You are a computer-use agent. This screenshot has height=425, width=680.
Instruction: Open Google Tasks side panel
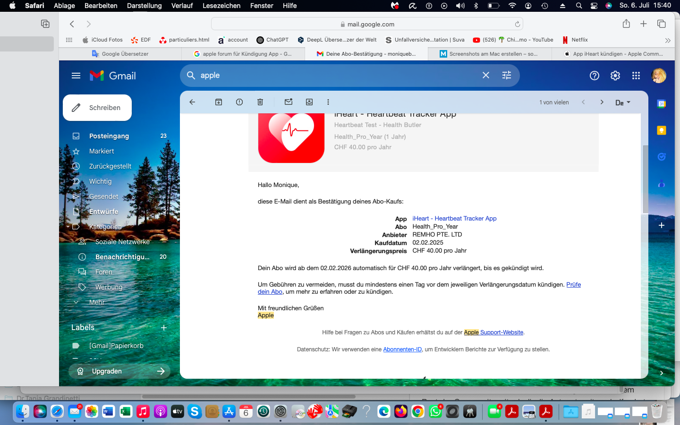coord(662,157)
